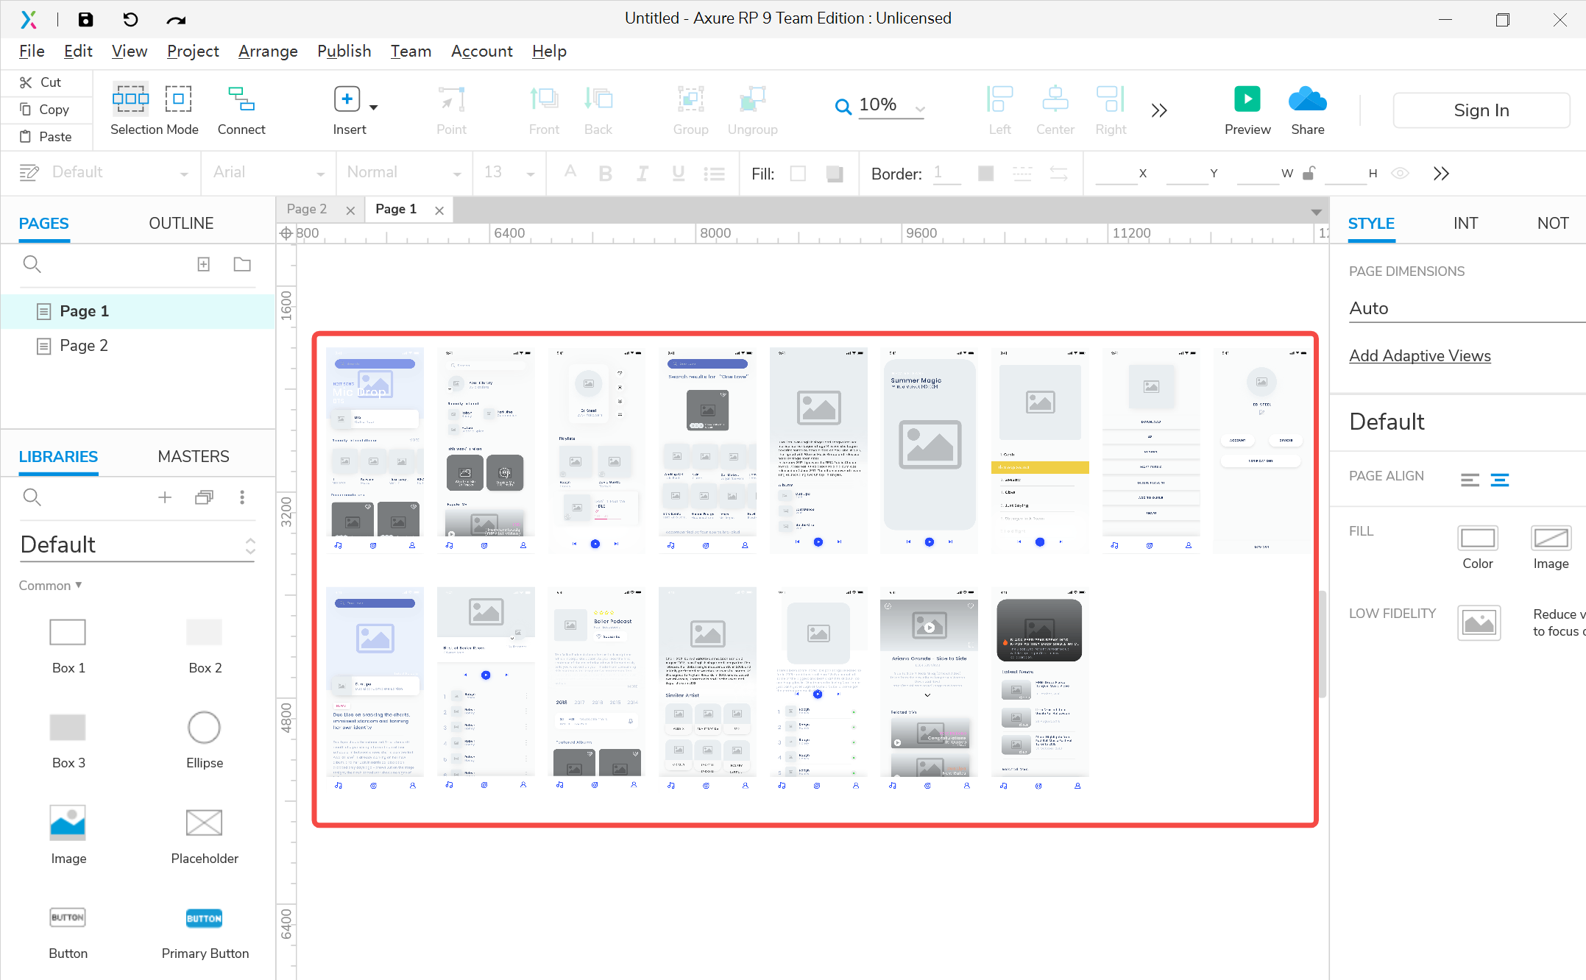This screenshot has width=1586, height=980.
Task: Switch to Page 2 tab
Action: pos(309,208)
